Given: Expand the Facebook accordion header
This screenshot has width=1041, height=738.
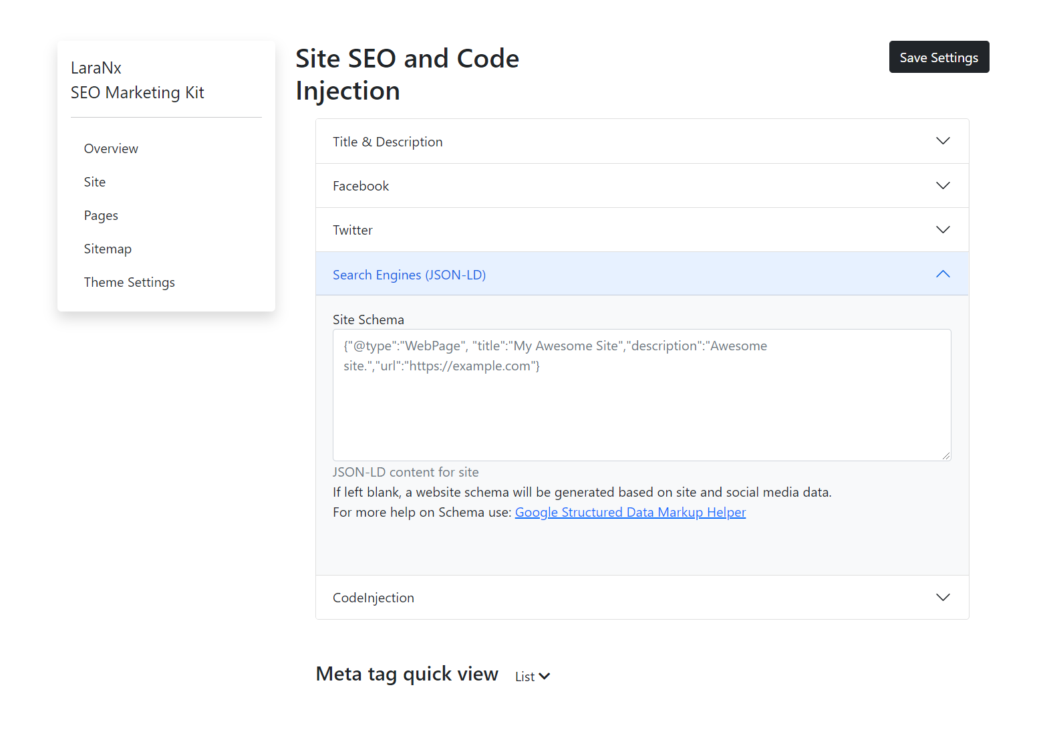Looking at the screenshot, I should click(x=361, y=186).
